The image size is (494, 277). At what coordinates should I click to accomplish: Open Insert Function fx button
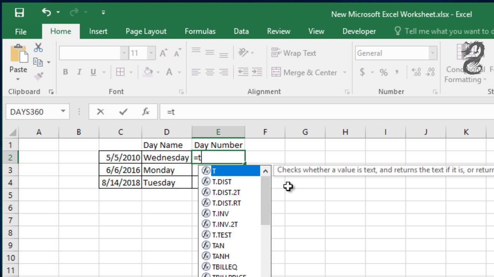(145, 112)
